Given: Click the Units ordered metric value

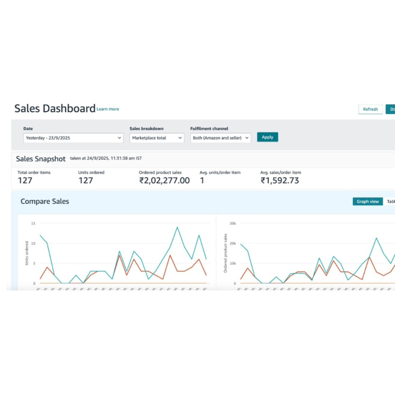Looking at the screenshot, I should coord(86,180).
